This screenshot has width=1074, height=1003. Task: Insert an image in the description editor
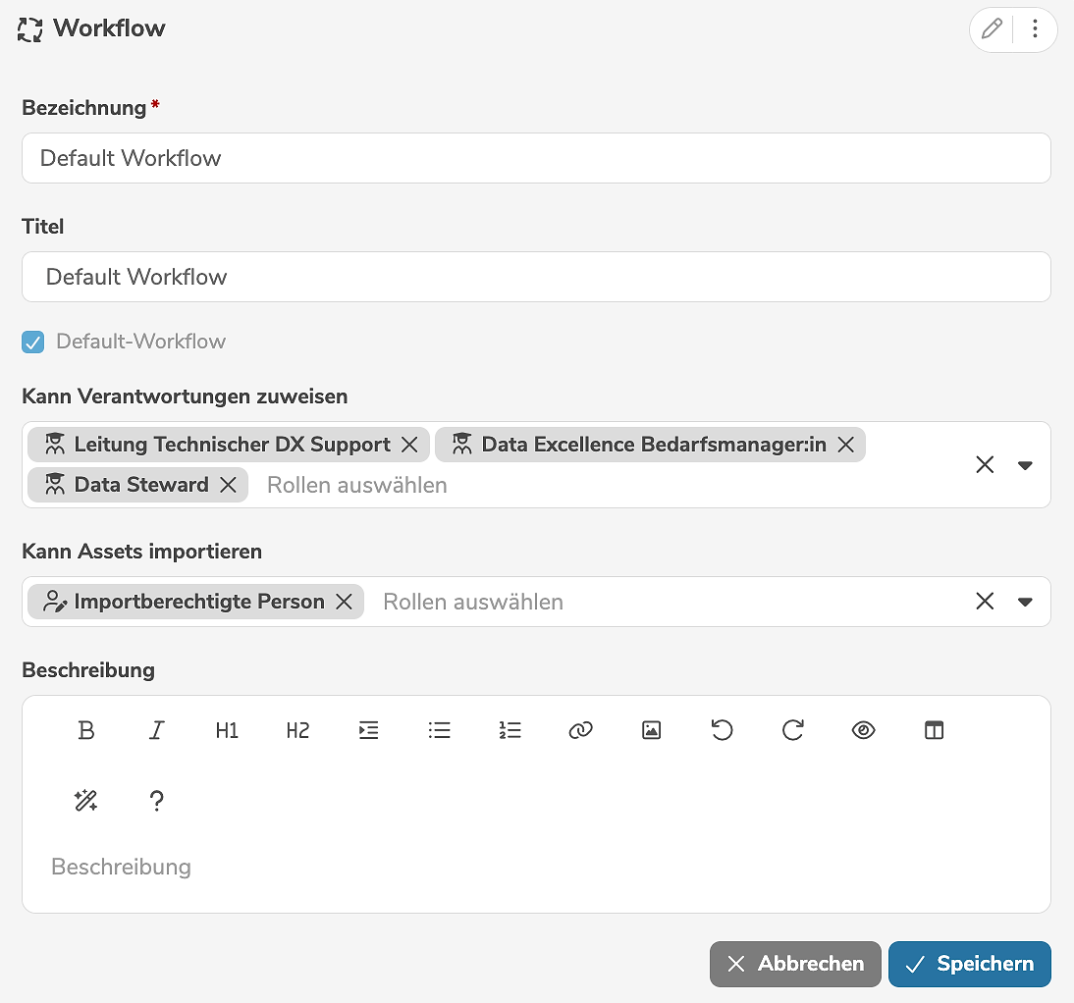(x=651, y=730)
